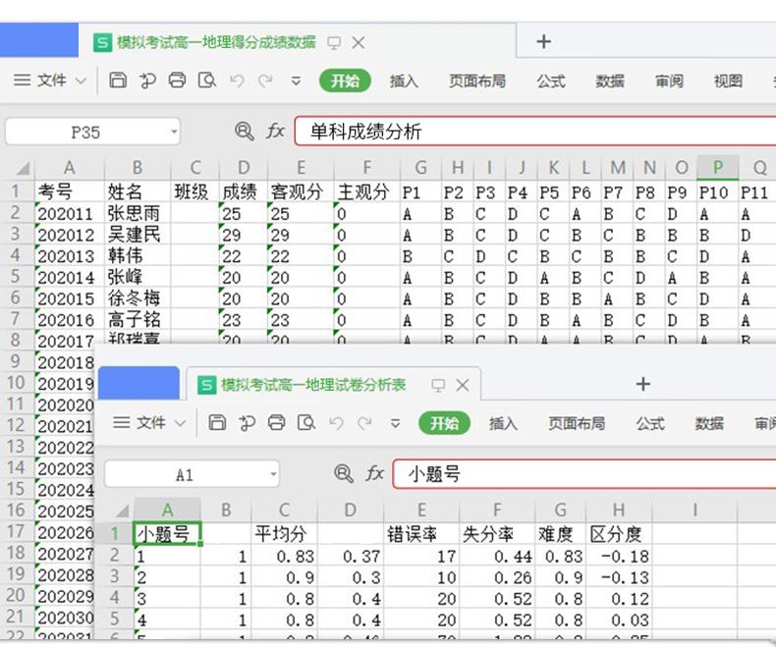Switch to the 公式 tab in the 得分成绩数据 window
This screenshot has width=776, height=647.
pos(550,81)
